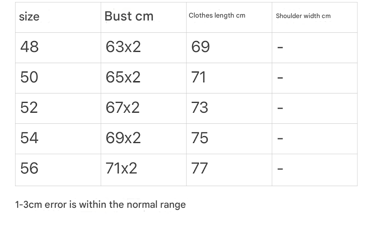The height and width of the screenshot is (232, 371).
Task: Click the 69x2 bust value
Action: coord(123,138)
